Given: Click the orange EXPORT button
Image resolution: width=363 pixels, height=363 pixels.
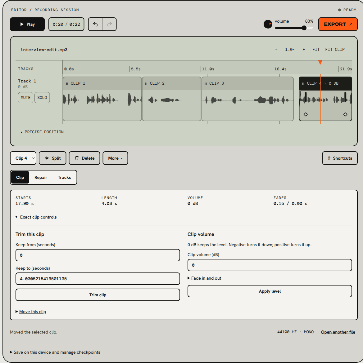Looking at the screenshot, I should pyautogui.click(x=338, y=24).
